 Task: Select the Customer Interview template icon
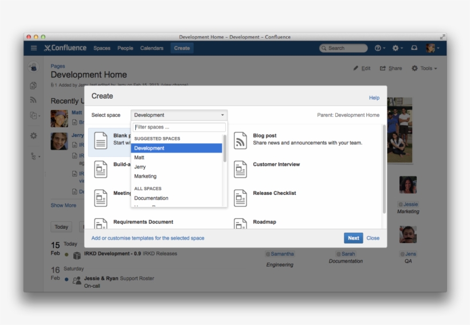click(240, 169)
